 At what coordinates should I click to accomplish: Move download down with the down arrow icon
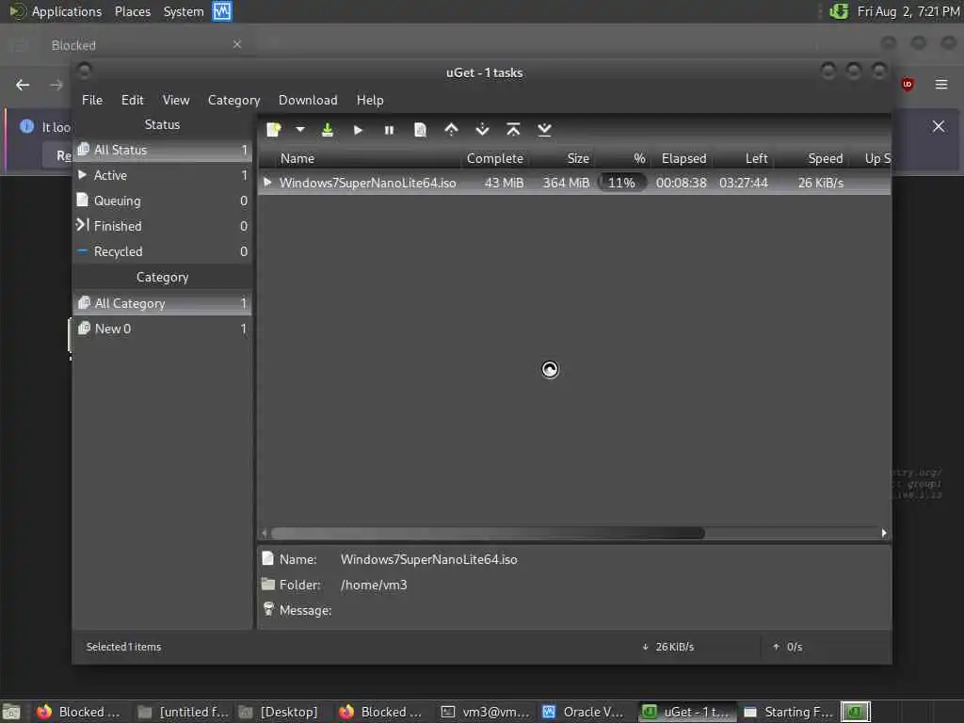coord(483,130)
